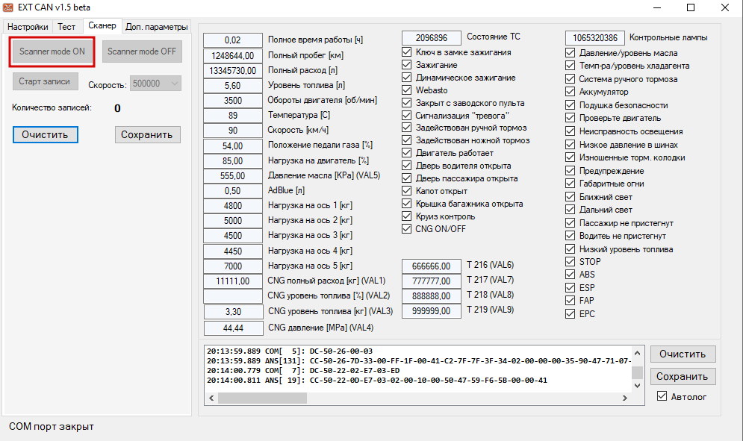Uncheck the Webasto checkbox
The height and width of the screenshot is (441, 743).
point(407,90)
